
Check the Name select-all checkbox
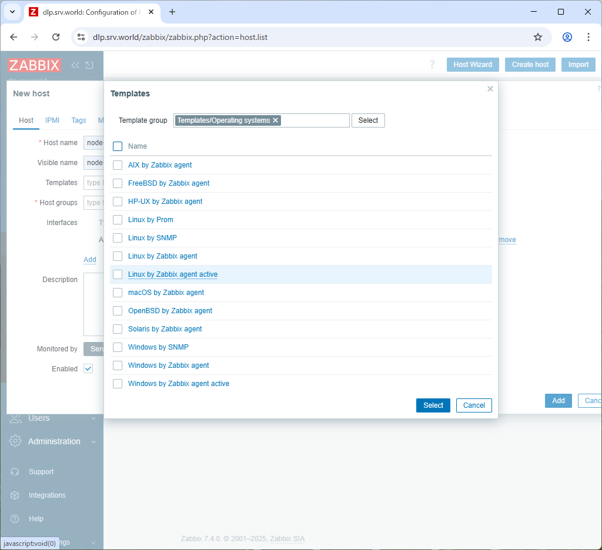(x=117, y=146)
